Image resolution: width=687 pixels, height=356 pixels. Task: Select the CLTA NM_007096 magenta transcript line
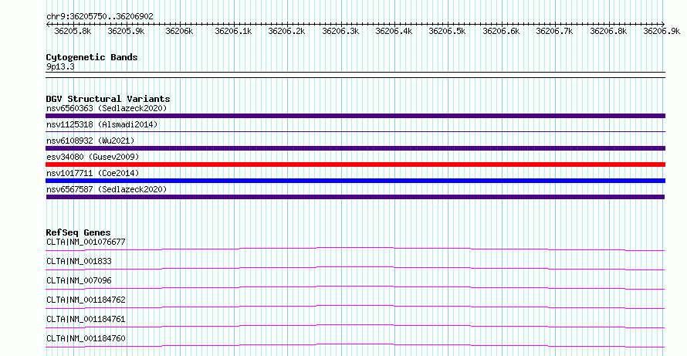click(355, 287)
